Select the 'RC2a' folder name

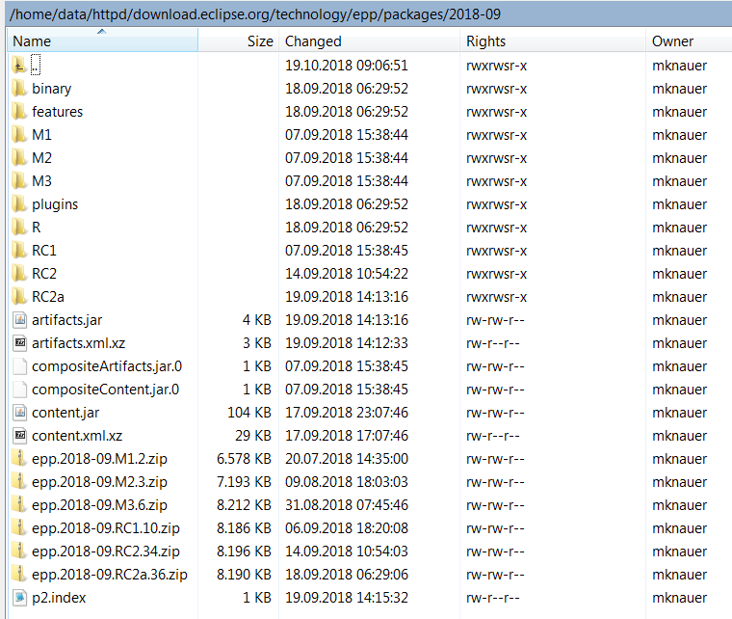47,296
